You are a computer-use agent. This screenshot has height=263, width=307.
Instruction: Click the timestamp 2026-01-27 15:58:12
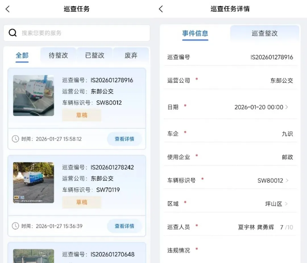[x=59, y=139]
